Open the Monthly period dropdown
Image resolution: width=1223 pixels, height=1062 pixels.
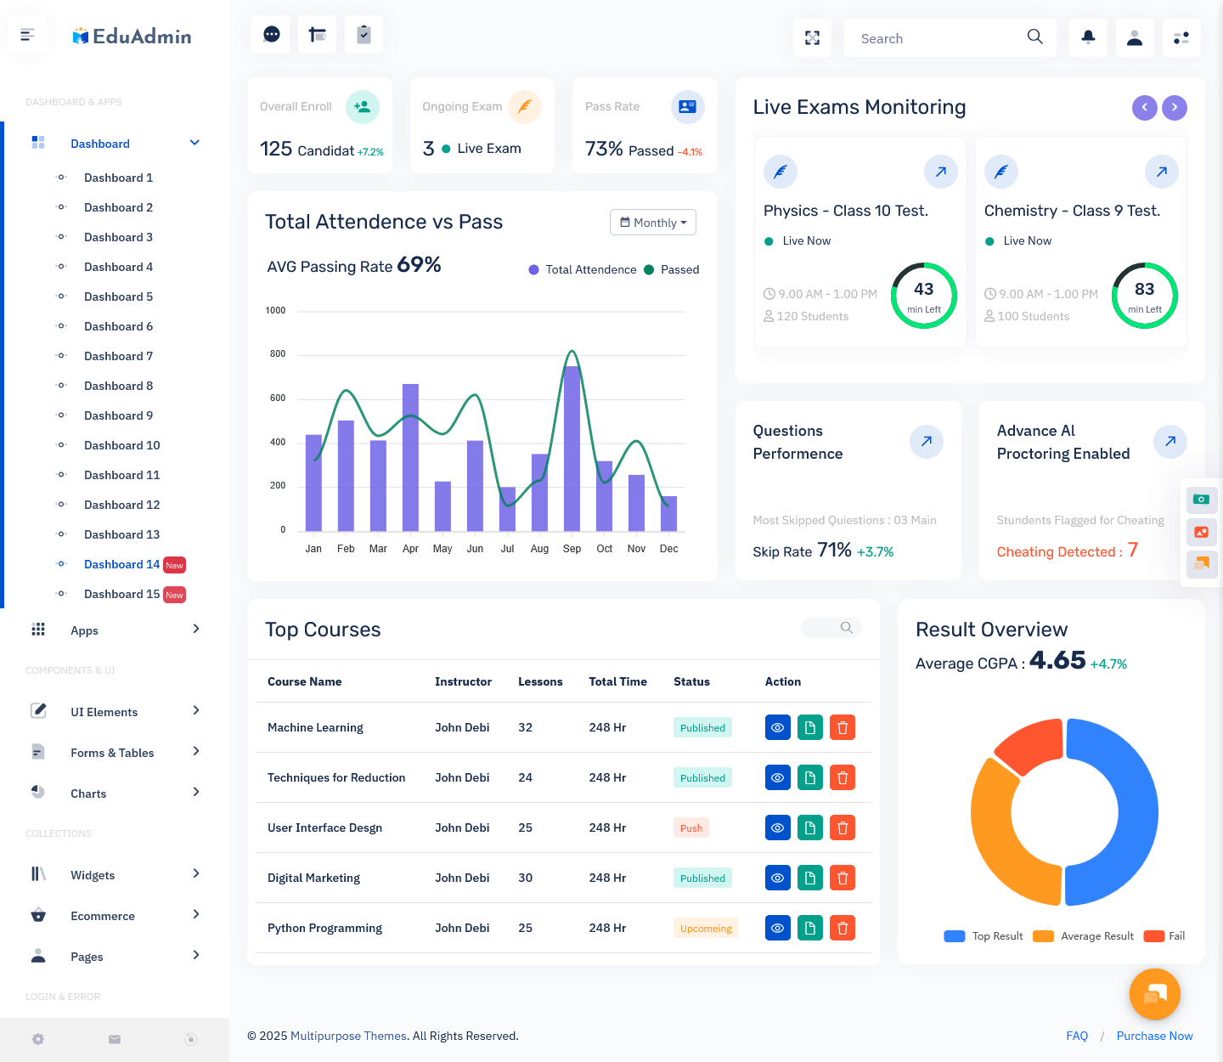pyautogui.click(x=653, y=223)
